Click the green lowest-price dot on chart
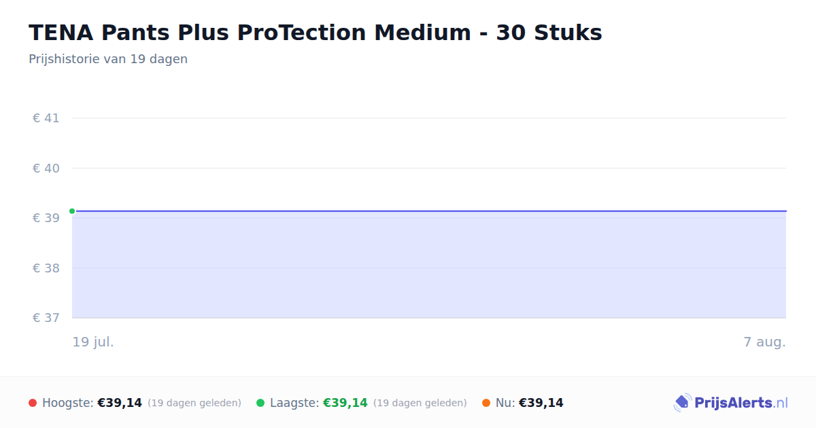 click(x=72, y=211)
